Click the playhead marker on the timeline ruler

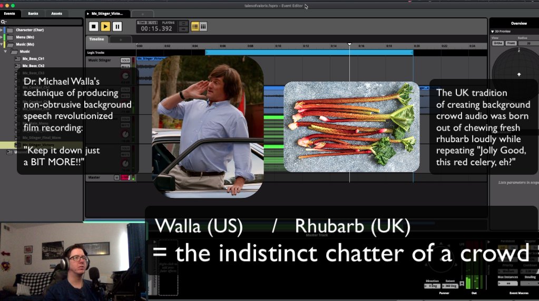click(349, 44)
